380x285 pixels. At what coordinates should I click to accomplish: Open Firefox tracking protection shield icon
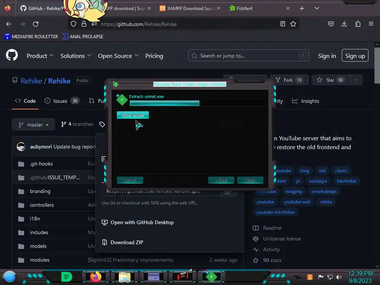73,24
